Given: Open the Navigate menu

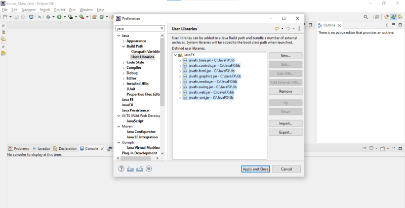Looking at the screenshot, I should 29,10.
